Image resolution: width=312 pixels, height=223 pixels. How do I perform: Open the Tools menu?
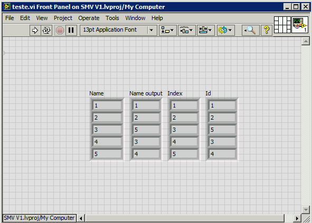(x=112, y=18)
